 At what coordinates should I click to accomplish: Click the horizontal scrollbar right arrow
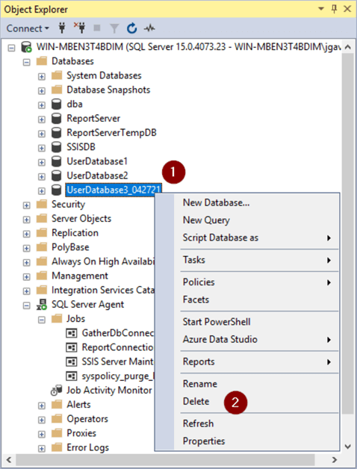335,459
